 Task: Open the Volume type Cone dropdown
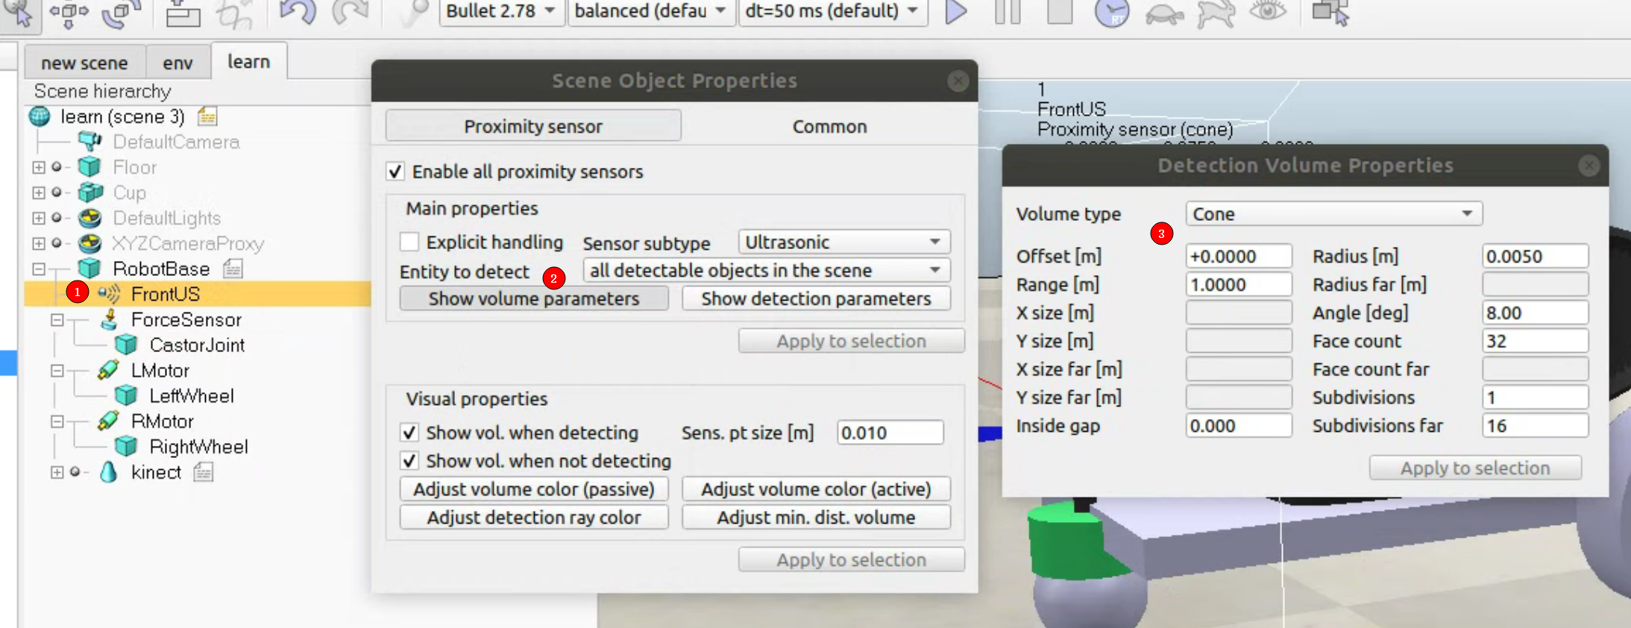tap(1334, 213)
